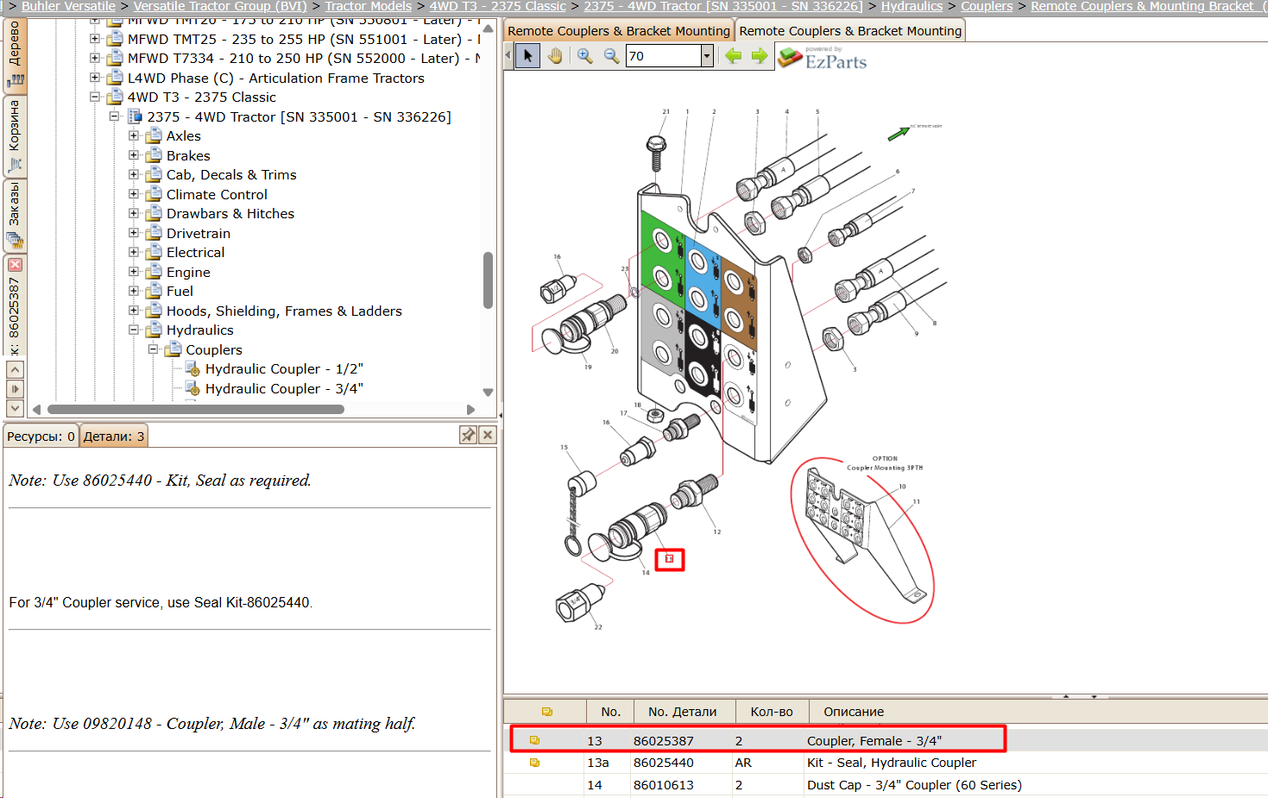Open the Couplers breadcrumb link

987,6
